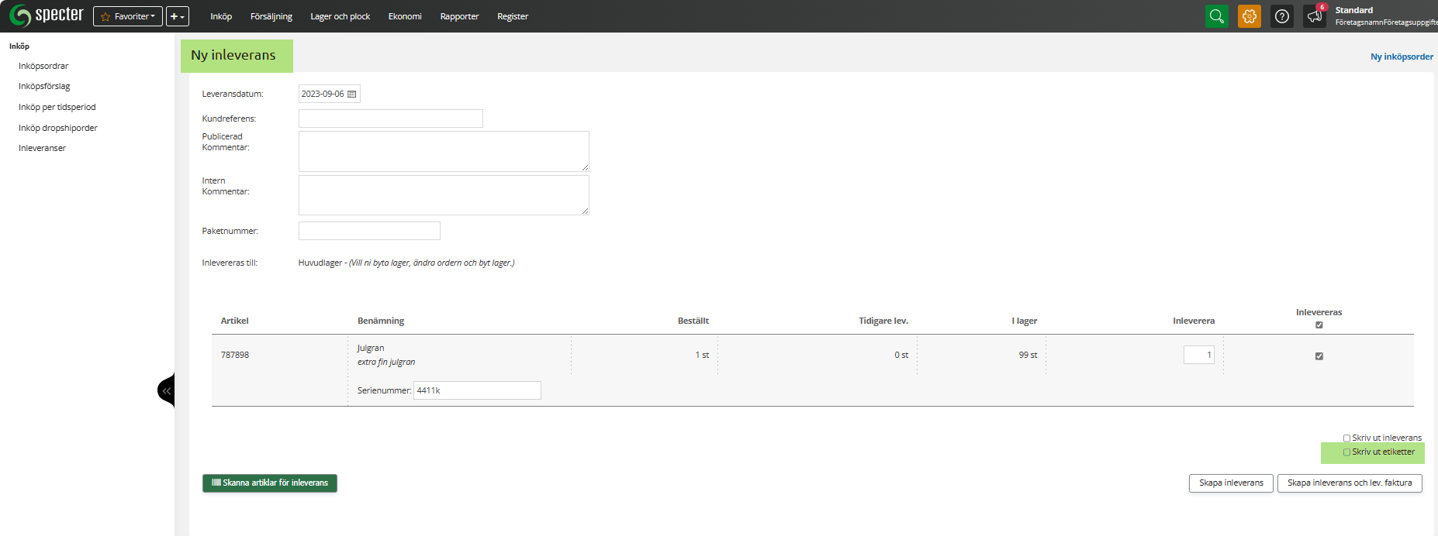Viewport: 1438px width, 536px height.
Task: Toggle the Skriv ut inleverans checkbox
Action: pos(1346,438)
